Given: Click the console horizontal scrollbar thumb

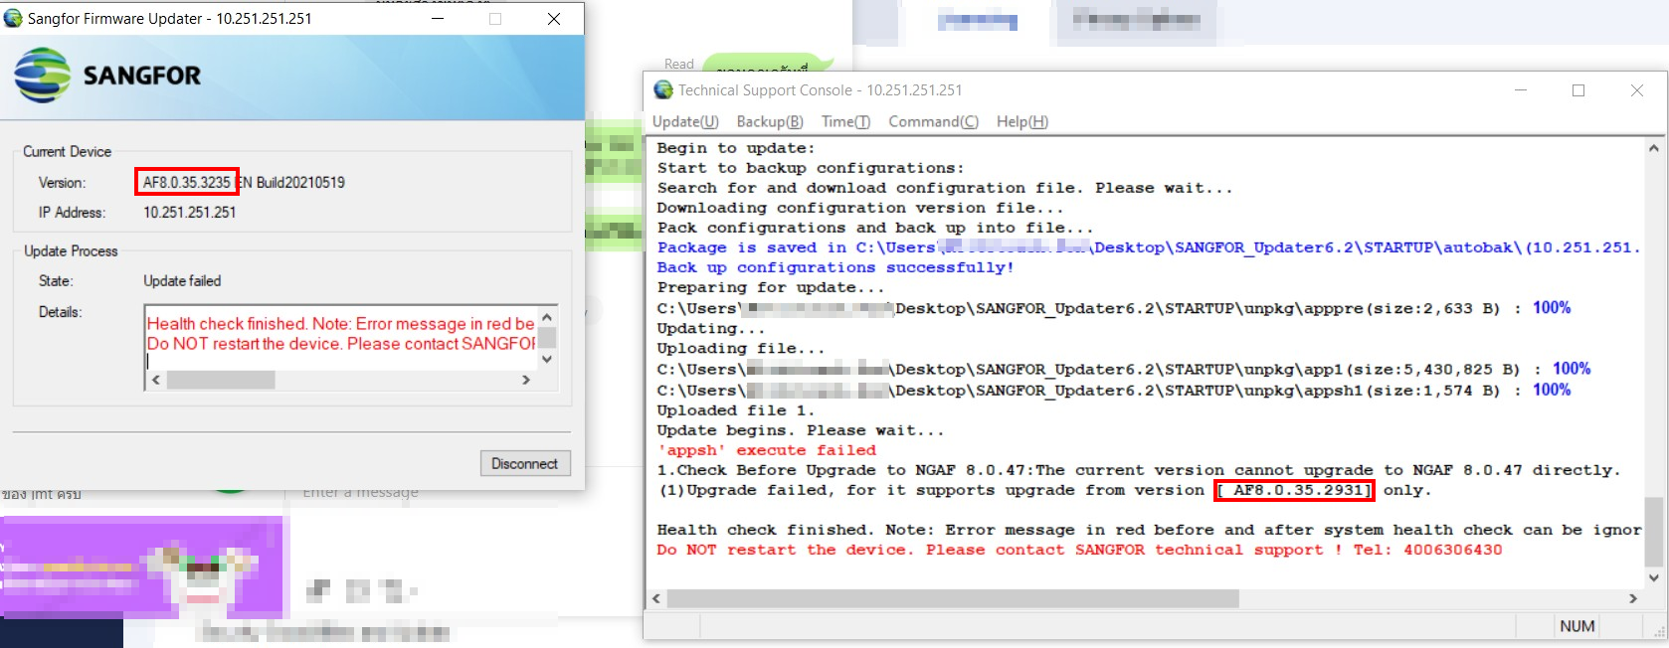Looking at the screenshot, I should pyautogui.click(x=953, y=598).
